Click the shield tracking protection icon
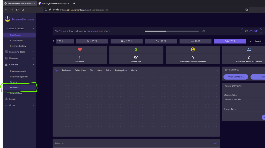The width and height of the screenshot is (265, 148). [x=46, y=10]
